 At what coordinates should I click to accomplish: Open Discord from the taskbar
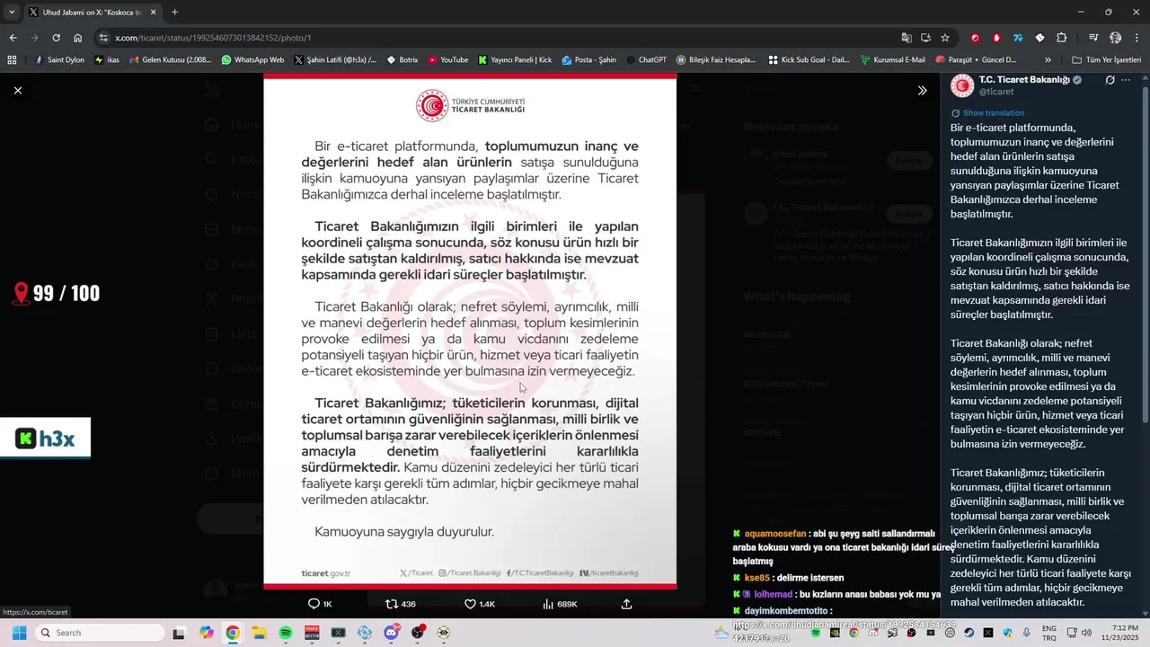[391, 633]
